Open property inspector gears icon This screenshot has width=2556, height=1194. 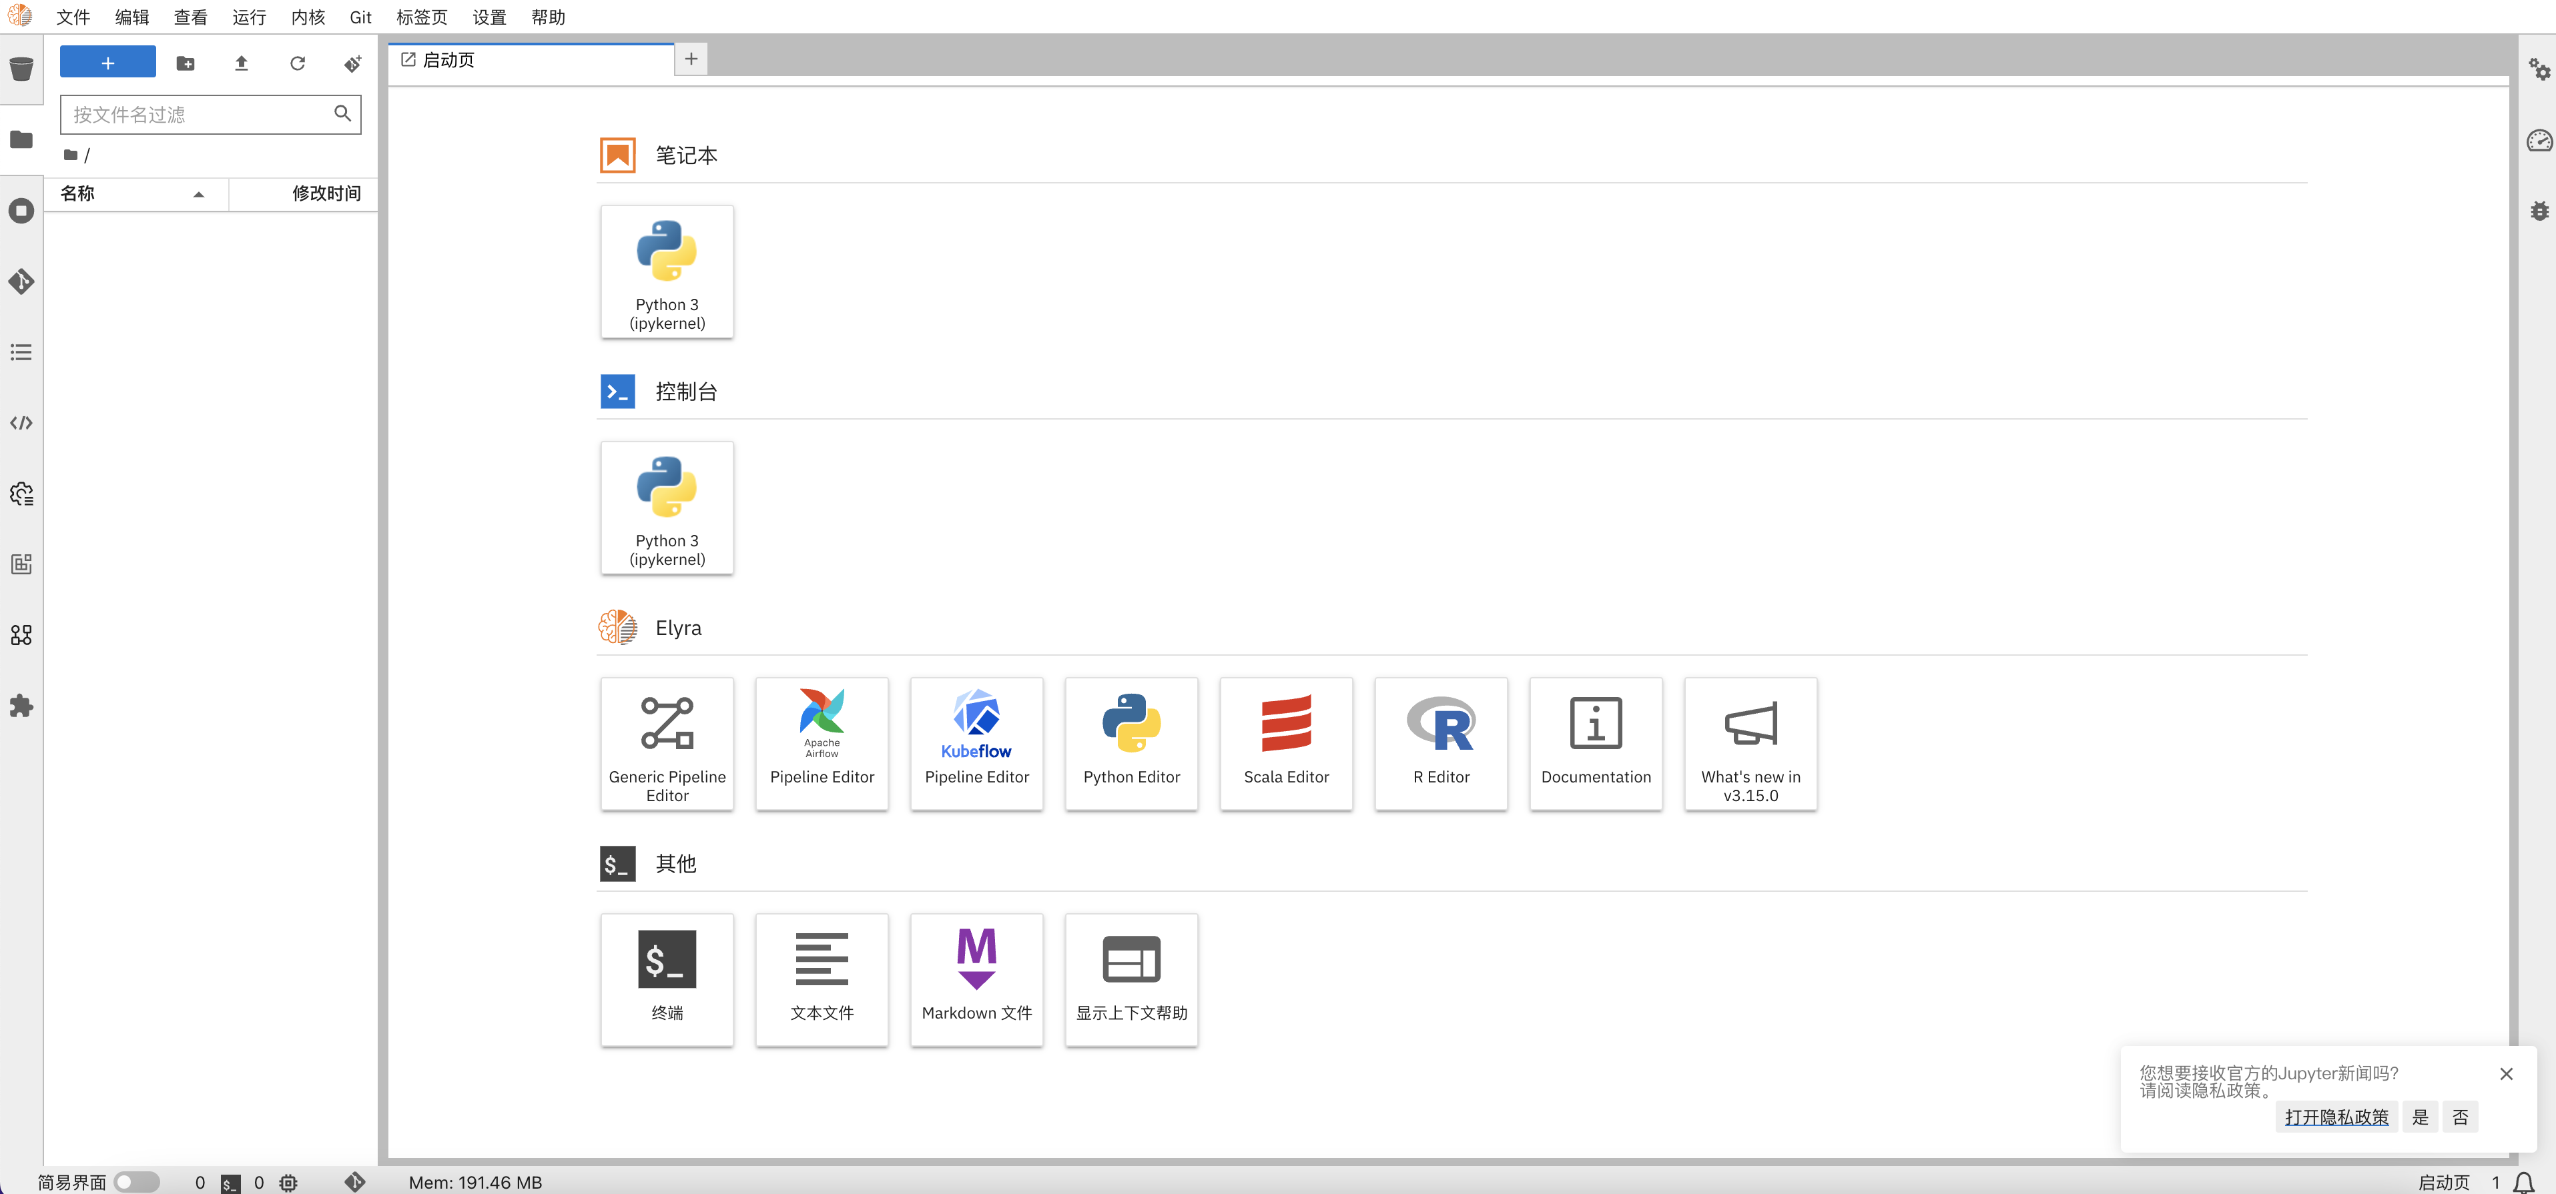point(2538,69)
